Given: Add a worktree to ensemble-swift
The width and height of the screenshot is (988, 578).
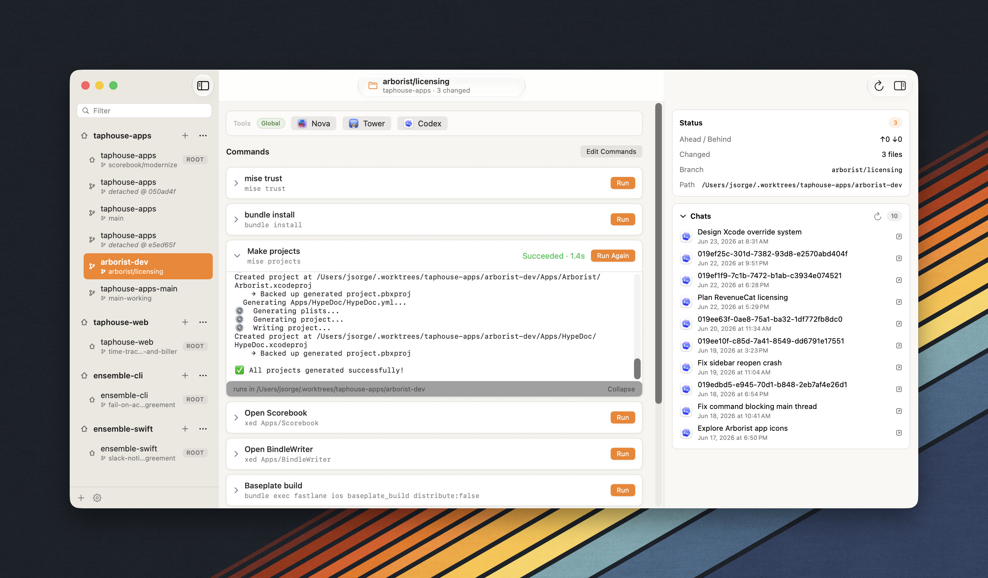Looking at the screenshot, I should (x=185, y=429).
